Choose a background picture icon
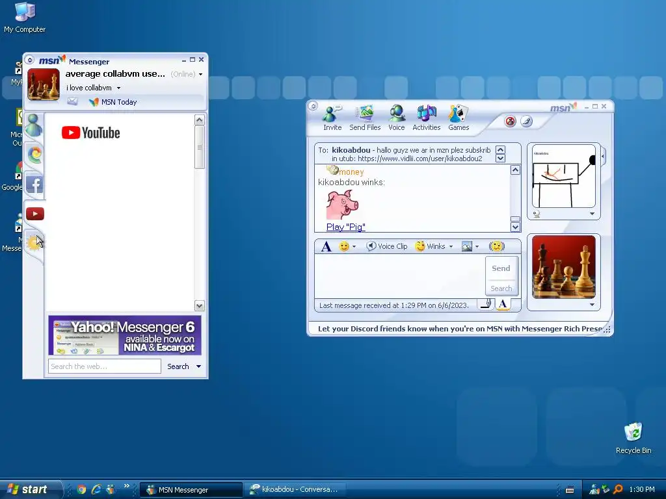This screenshot has height=499, width=666. pos(467,246)
